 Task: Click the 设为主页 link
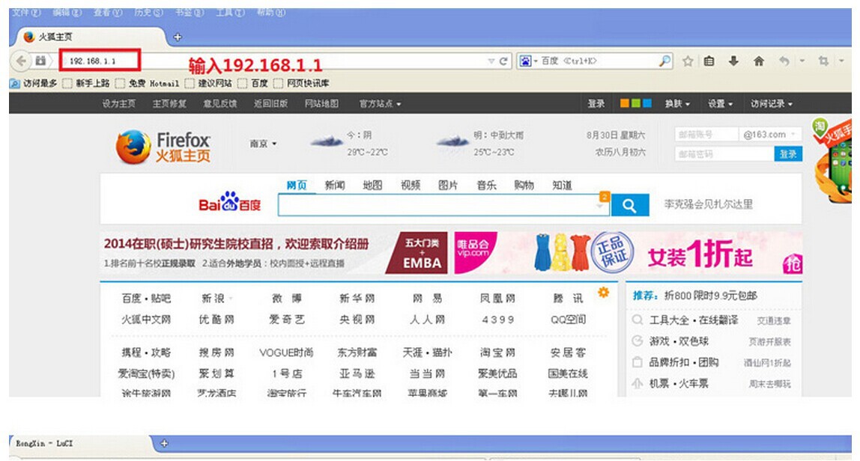click(x=118, y=103)
